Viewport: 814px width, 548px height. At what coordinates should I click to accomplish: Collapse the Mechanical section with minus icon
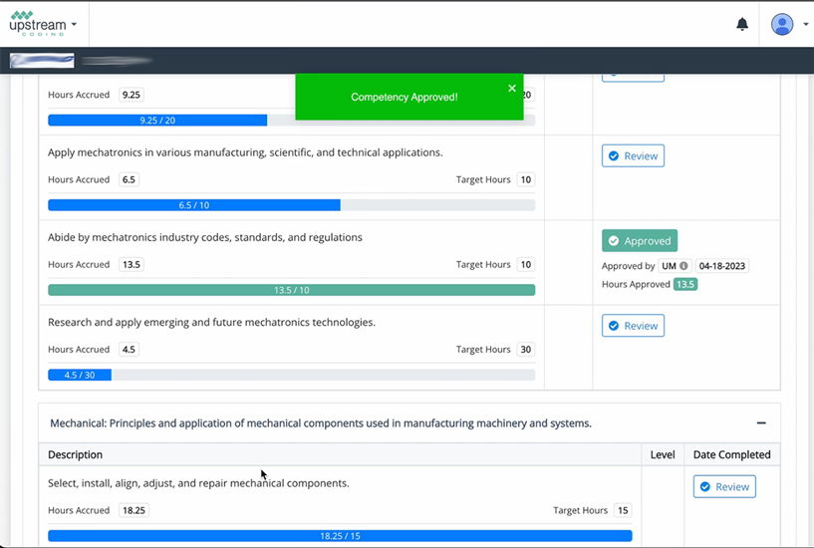tap(761, 423)
